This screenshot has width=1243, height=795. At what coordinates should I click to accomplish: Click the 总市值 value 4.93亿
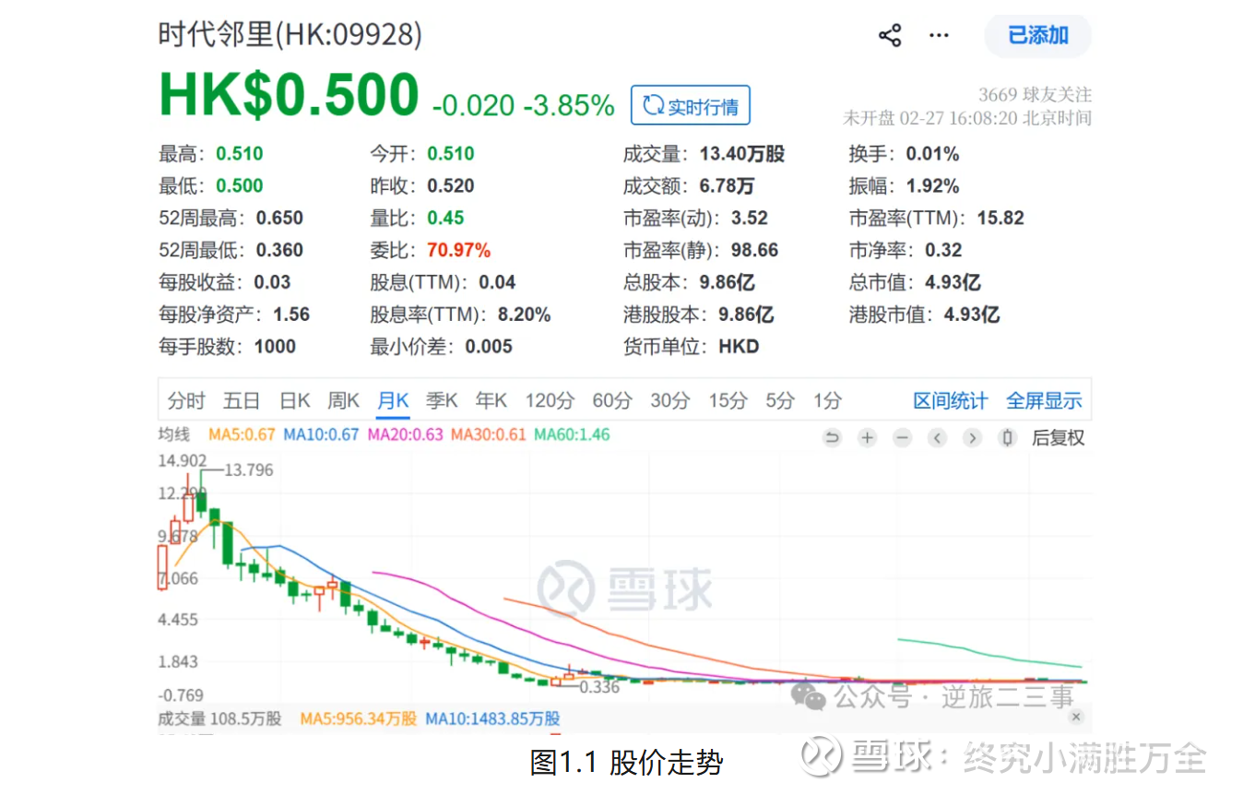click(x=953, y=282)
